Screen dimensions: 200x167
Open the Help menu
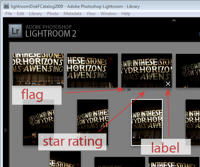(126, 14)
